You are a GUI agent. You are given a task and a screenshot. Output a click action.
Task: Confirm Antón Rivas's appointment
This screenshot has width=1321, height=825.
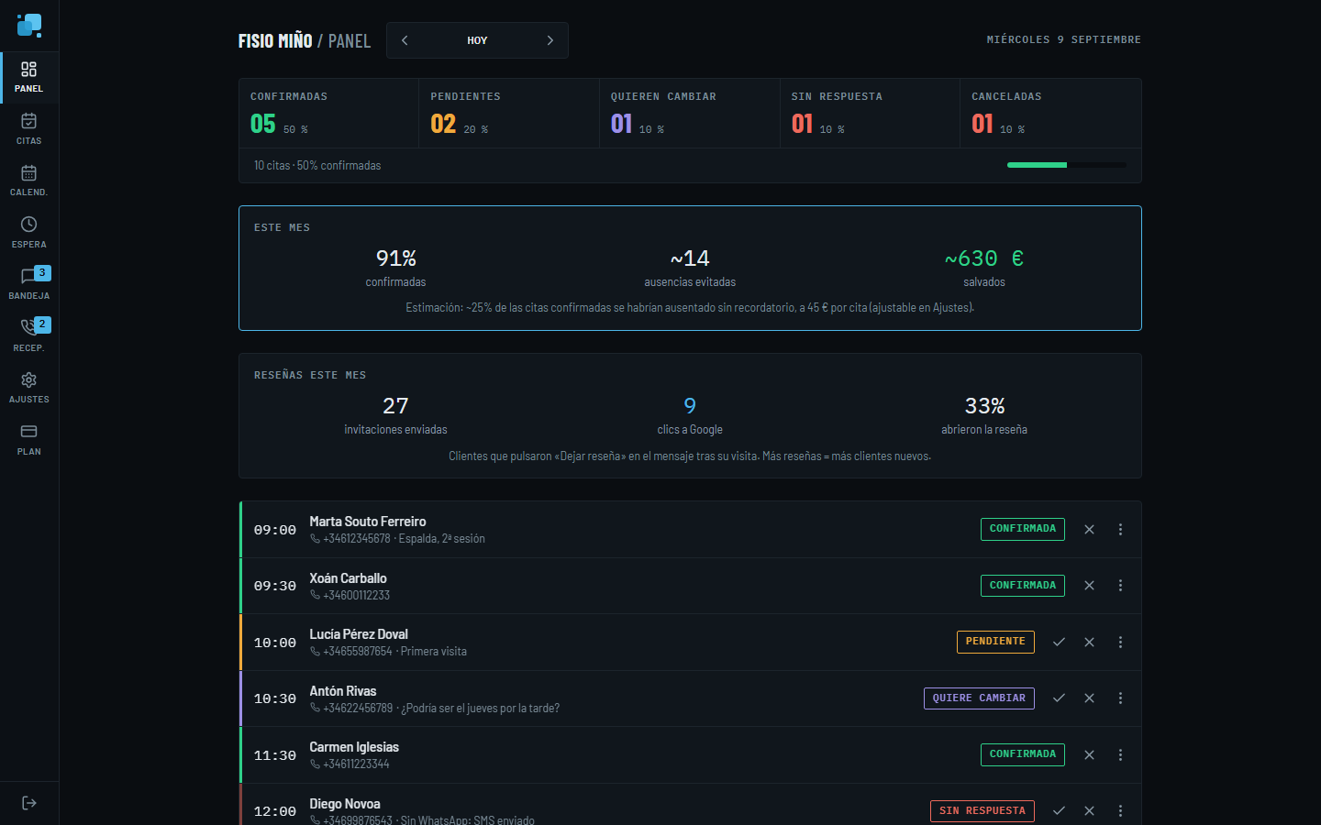pyautogui.click(x=1059, y=698)
